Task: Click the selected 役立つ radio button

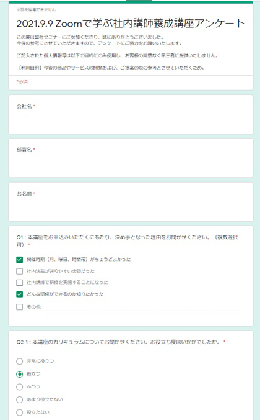Action: click(x=19, y=374)
